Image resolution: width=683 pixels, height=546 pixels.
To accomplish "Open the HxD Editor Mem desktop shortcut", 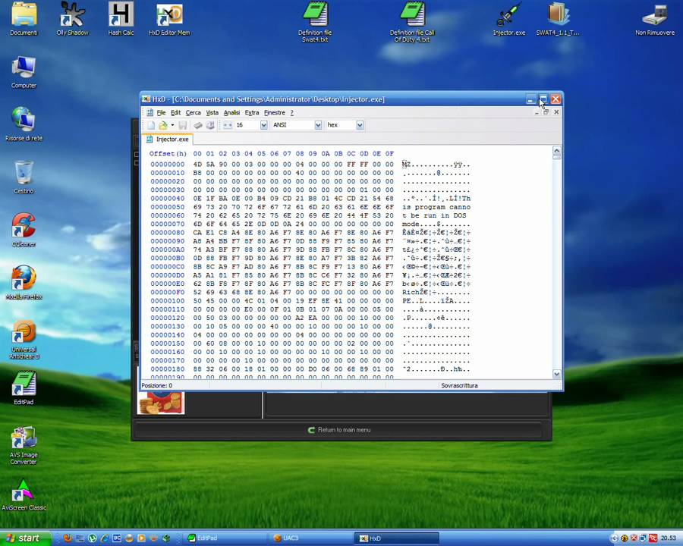I will (x=169, y=19).
